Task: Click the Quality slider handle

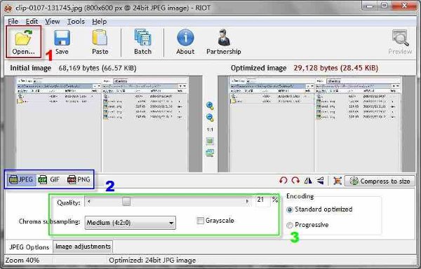Action: tap(126, 201)
